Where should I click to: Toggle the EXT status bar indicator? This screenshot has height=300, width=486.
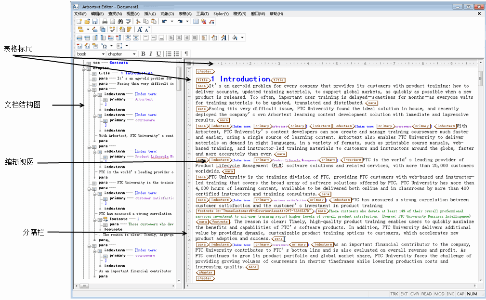404,294
